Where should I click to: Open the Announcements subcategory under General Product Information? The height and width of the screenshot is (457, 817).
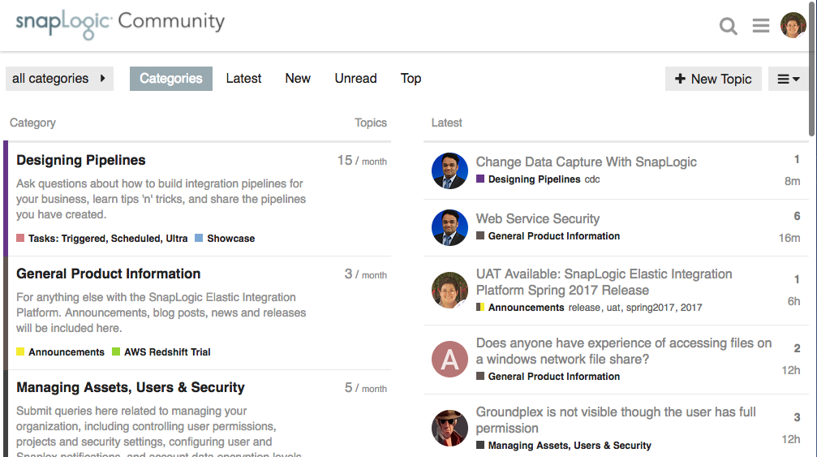click(67, 352)
